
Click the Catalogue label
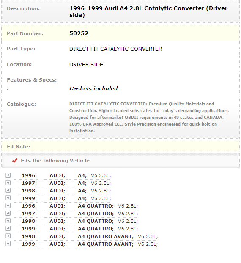21,104
